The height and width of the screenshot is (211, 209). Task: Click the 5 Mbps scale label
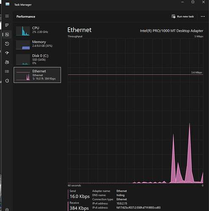click(199, 36)
